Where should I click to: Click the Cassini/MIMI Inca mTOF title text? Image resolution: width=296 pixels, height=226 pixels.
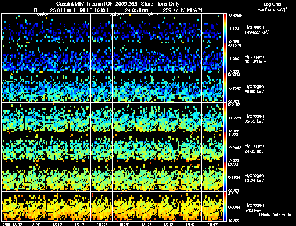(84, 4)
